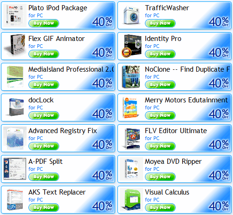
Task: Click 'for PC' under Plato iPod Package
Action: point(35,15)
